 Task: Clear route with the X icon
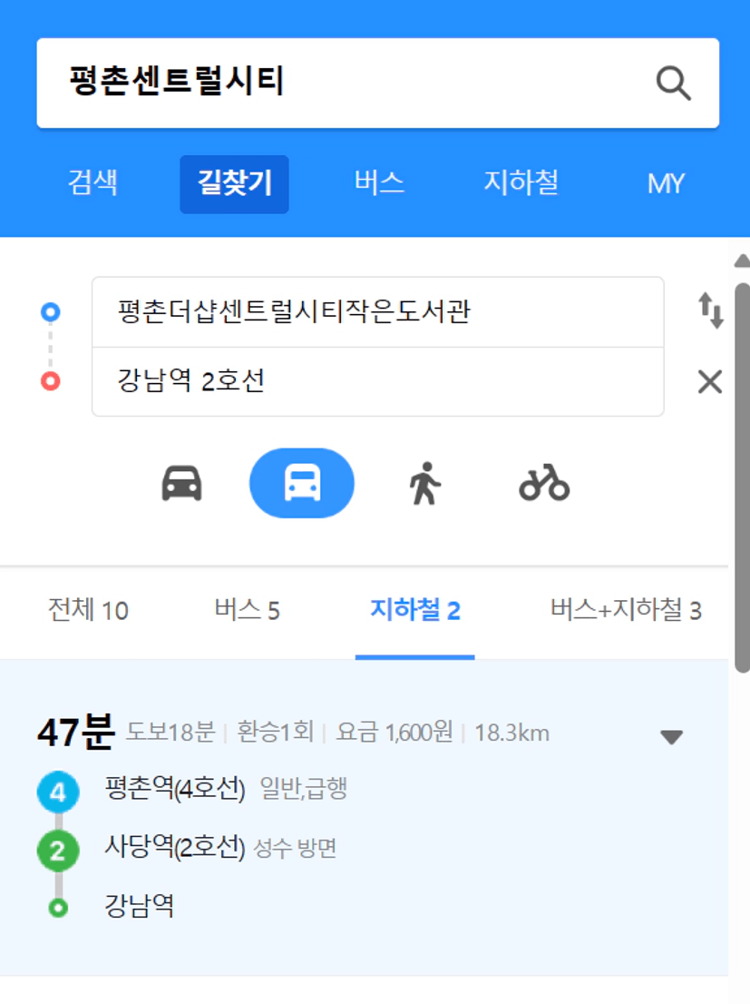710,381
